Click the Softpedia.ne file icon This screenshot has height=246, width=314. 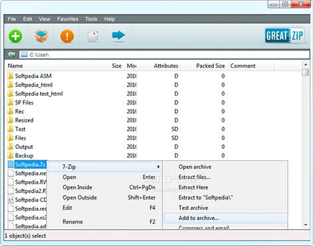pos(11,173)
